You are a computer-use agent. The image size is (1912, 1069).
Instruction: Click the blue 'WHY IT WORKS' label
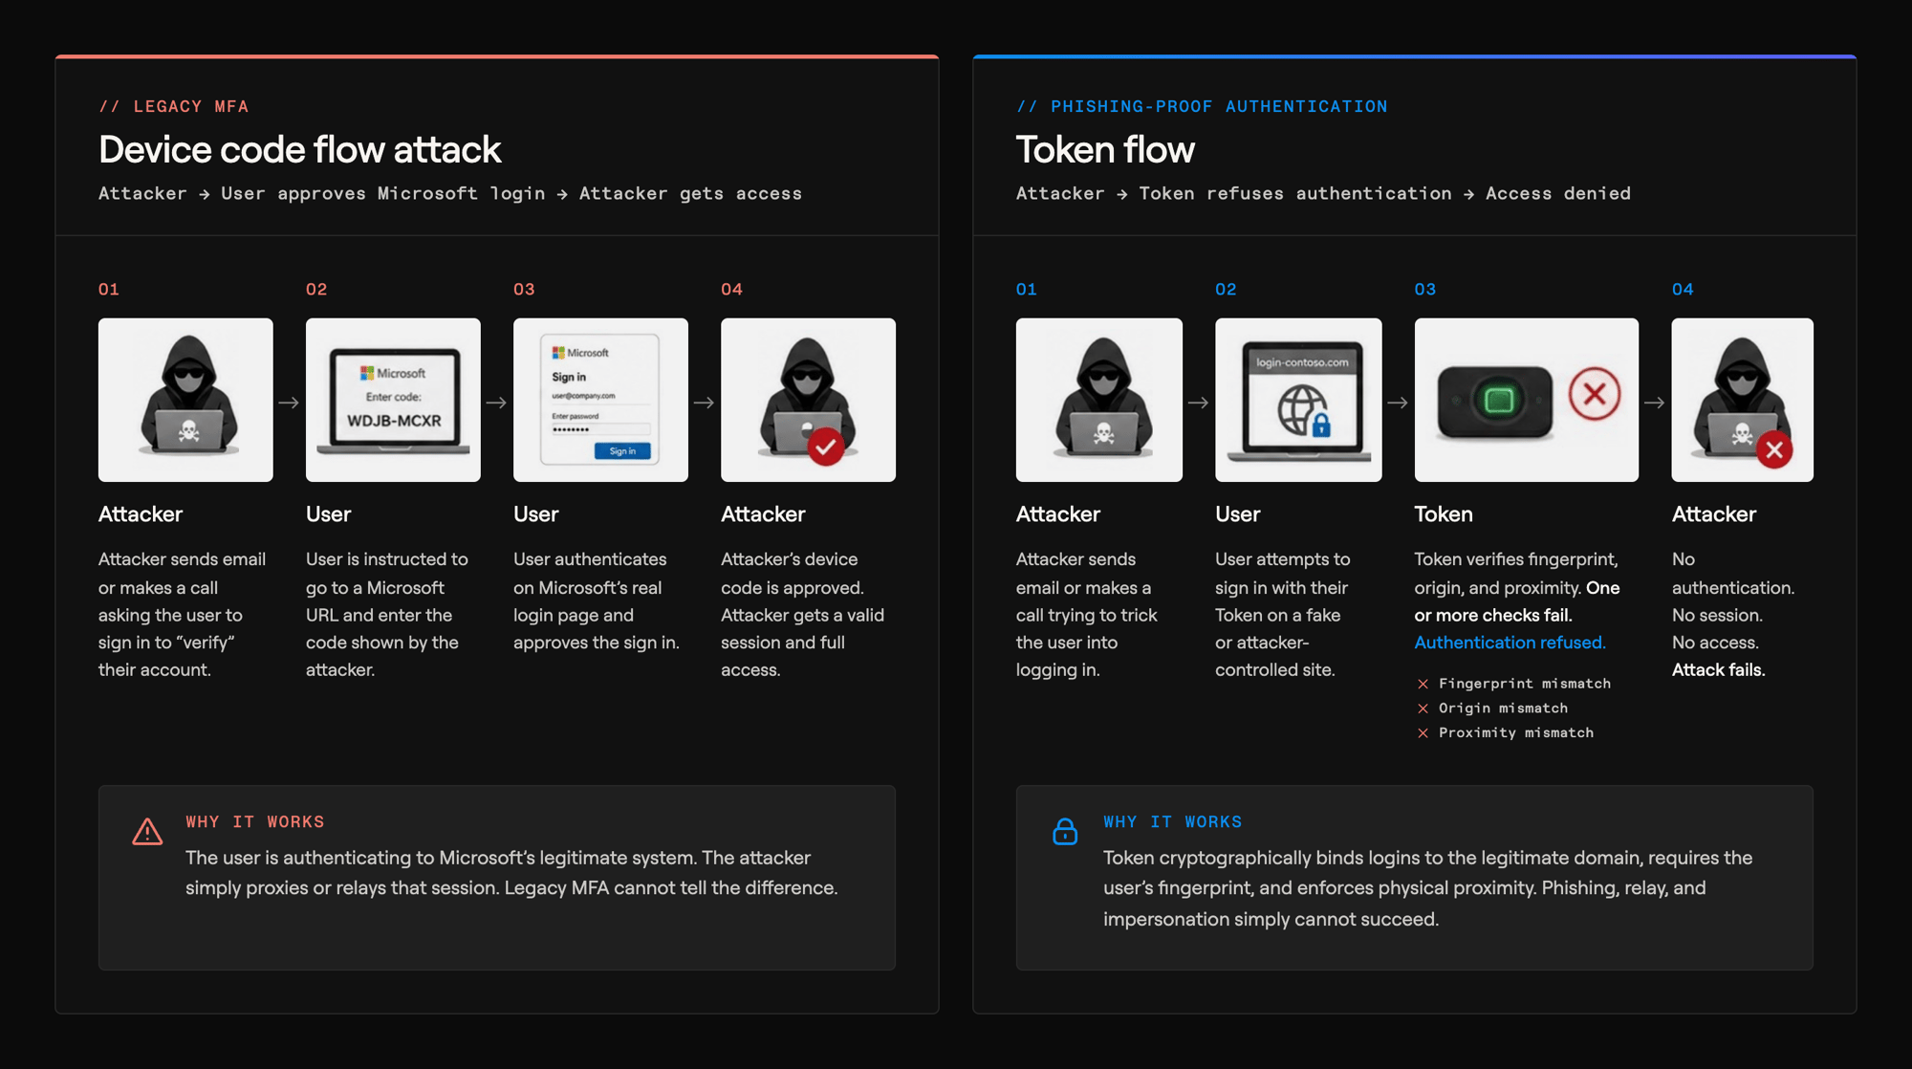[x=1172, y=821]
